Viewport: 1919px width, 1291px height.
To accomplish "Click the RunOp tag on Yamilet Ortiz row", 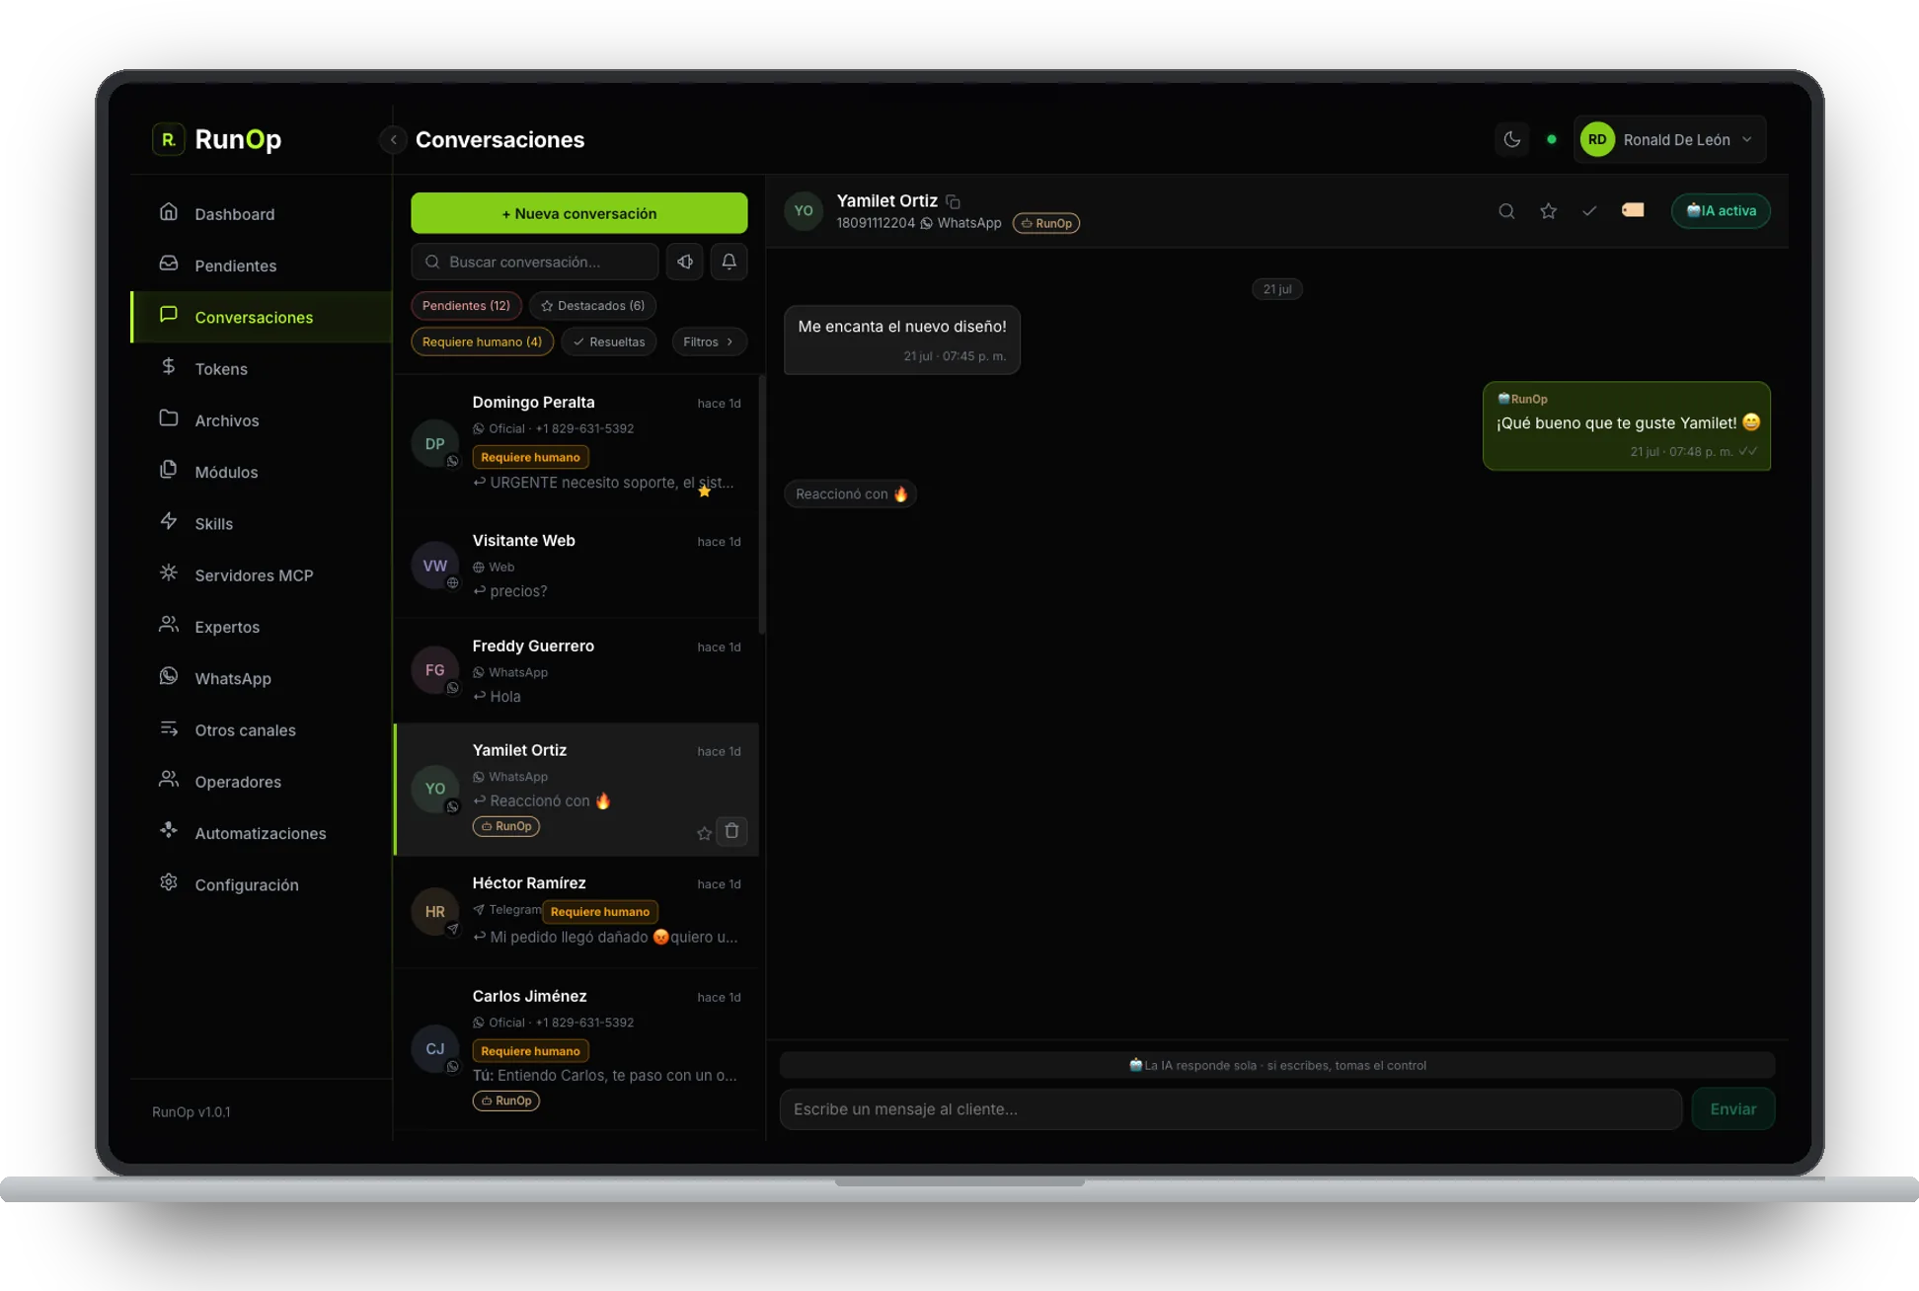I will coord(505,826).
